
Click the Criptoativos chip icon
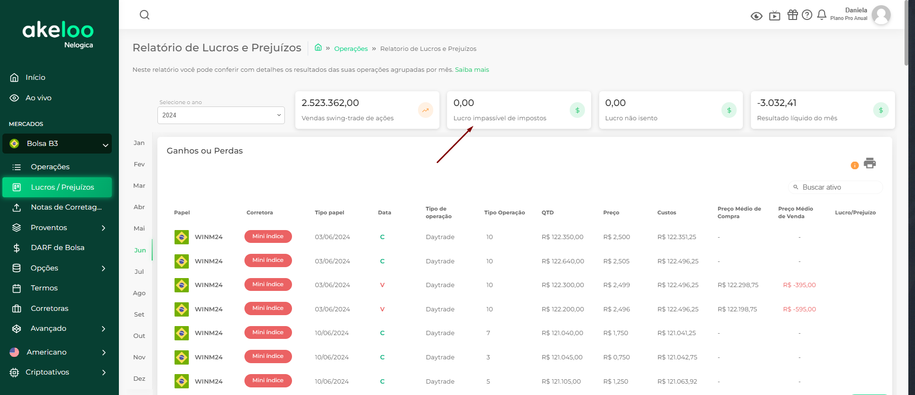pyautogui.click(x=14, y=372)
